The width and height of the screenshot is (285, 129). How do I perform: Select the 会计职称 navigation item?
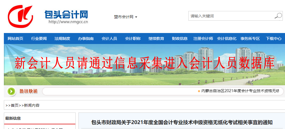pos(133,39)
